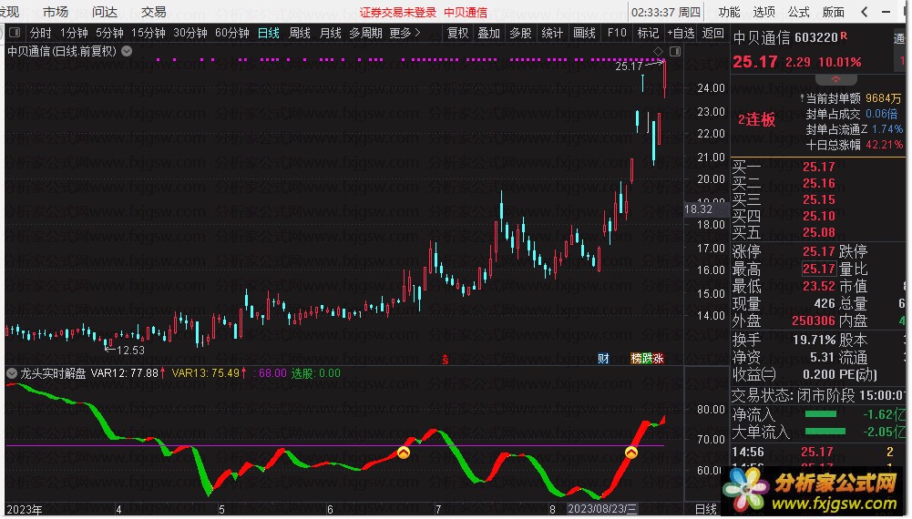Open the F10 company info page

617,33
